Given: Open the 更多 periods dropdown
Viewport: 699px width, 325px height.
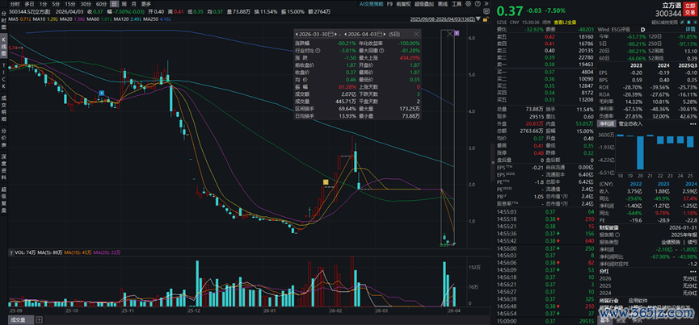Looking at the screenshot, I should pyautogui.click(x=145, y=3).
